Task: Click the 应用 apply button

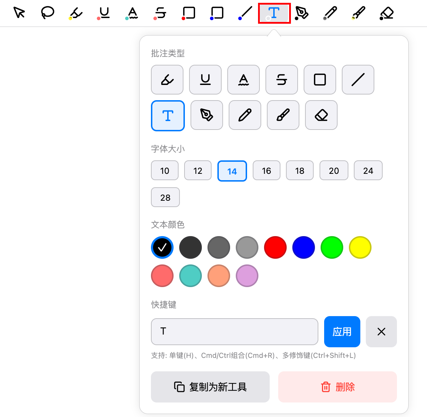Action: (x=342, y=332)
